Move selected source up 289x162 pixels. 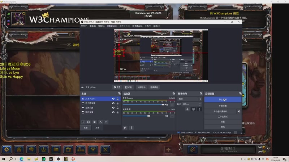pyautogui.click(x=101, y=122)
